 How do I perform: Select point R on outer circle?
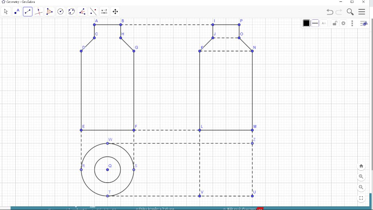click(x=81, y=170)
